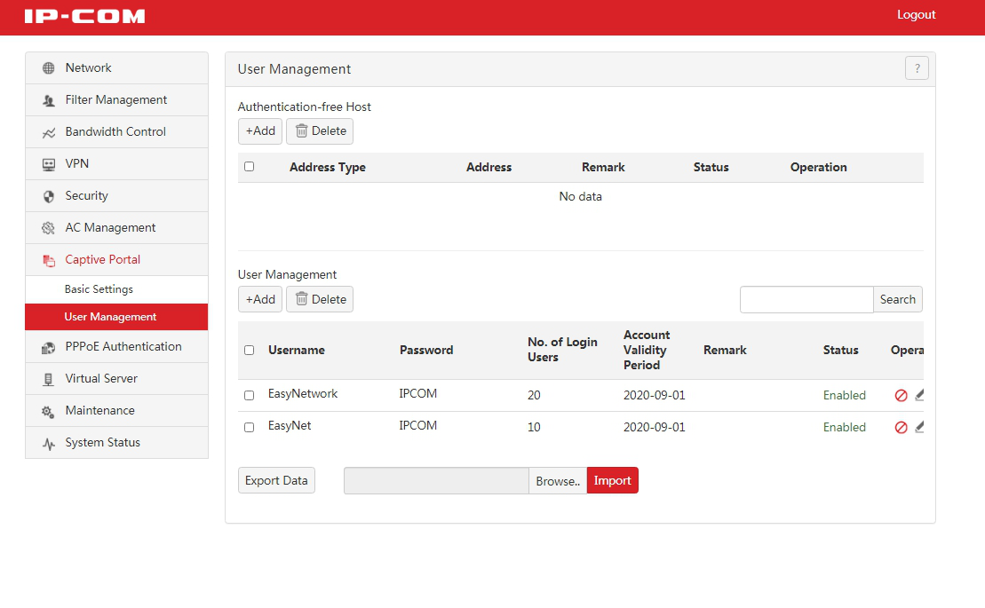Click login users value 10
This screenshot has width=985, height=608.
[x=534, y=427]
